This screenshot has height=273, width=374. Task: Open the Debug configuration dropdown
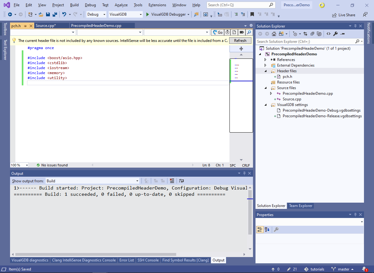[x=96, y=14]
